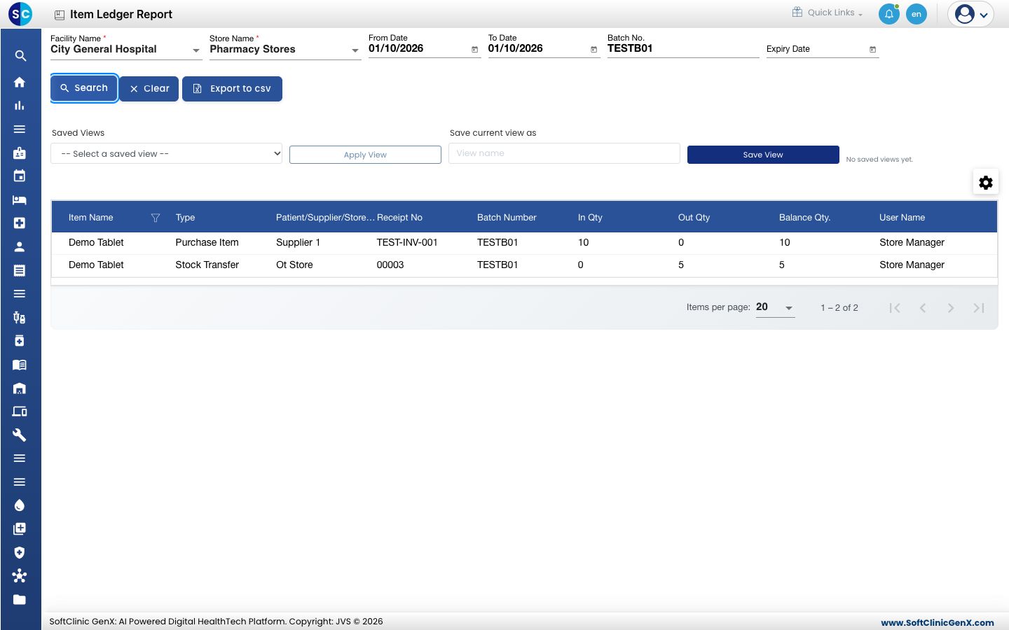
Task: Open the calendar sidebar icon
Action: pos(20,176)
